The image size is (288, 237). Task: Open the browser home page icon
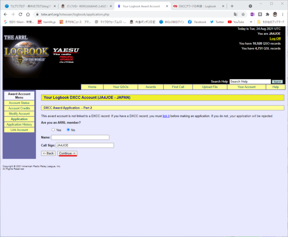click(28, 14)
